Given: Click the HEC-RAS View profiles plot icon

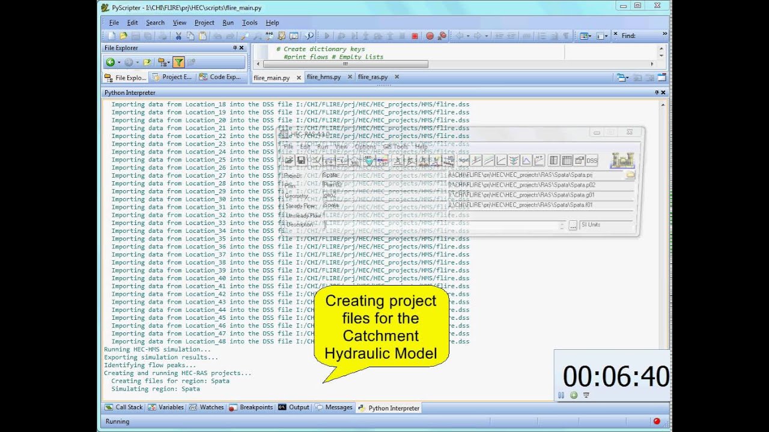Looking at the screenshot, I should (x=477, y=160).
